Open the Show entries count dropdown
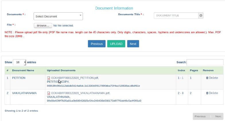 [20, 62]
